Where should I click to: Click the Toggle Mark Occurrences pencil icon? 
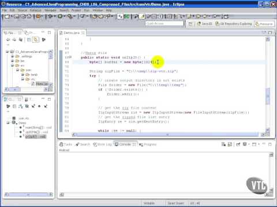point(142,17)
